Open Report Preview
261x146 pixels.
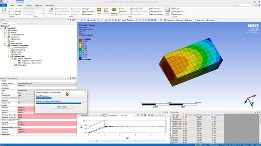pos(155,12)
